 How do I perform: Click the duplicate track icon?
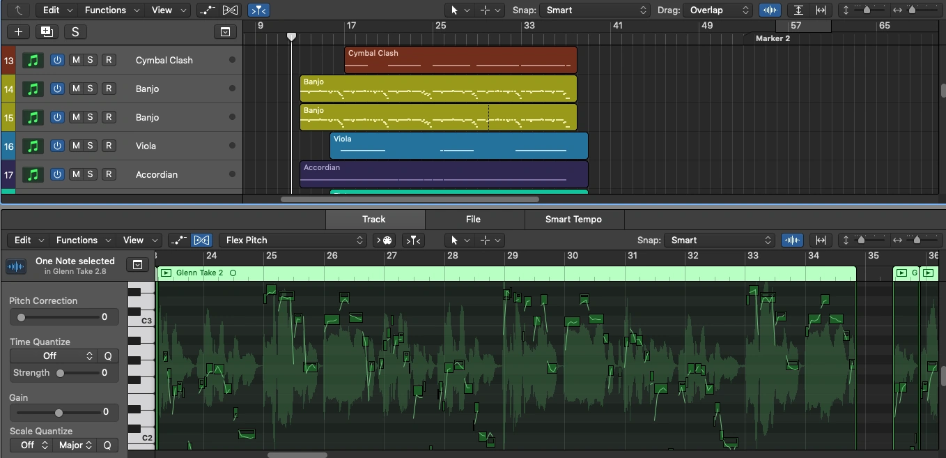click(47, 31)
